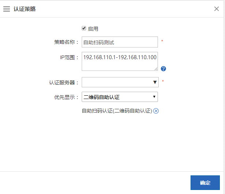
Task: Focus the 策略名称 input field
Action: tap(119, 42)
